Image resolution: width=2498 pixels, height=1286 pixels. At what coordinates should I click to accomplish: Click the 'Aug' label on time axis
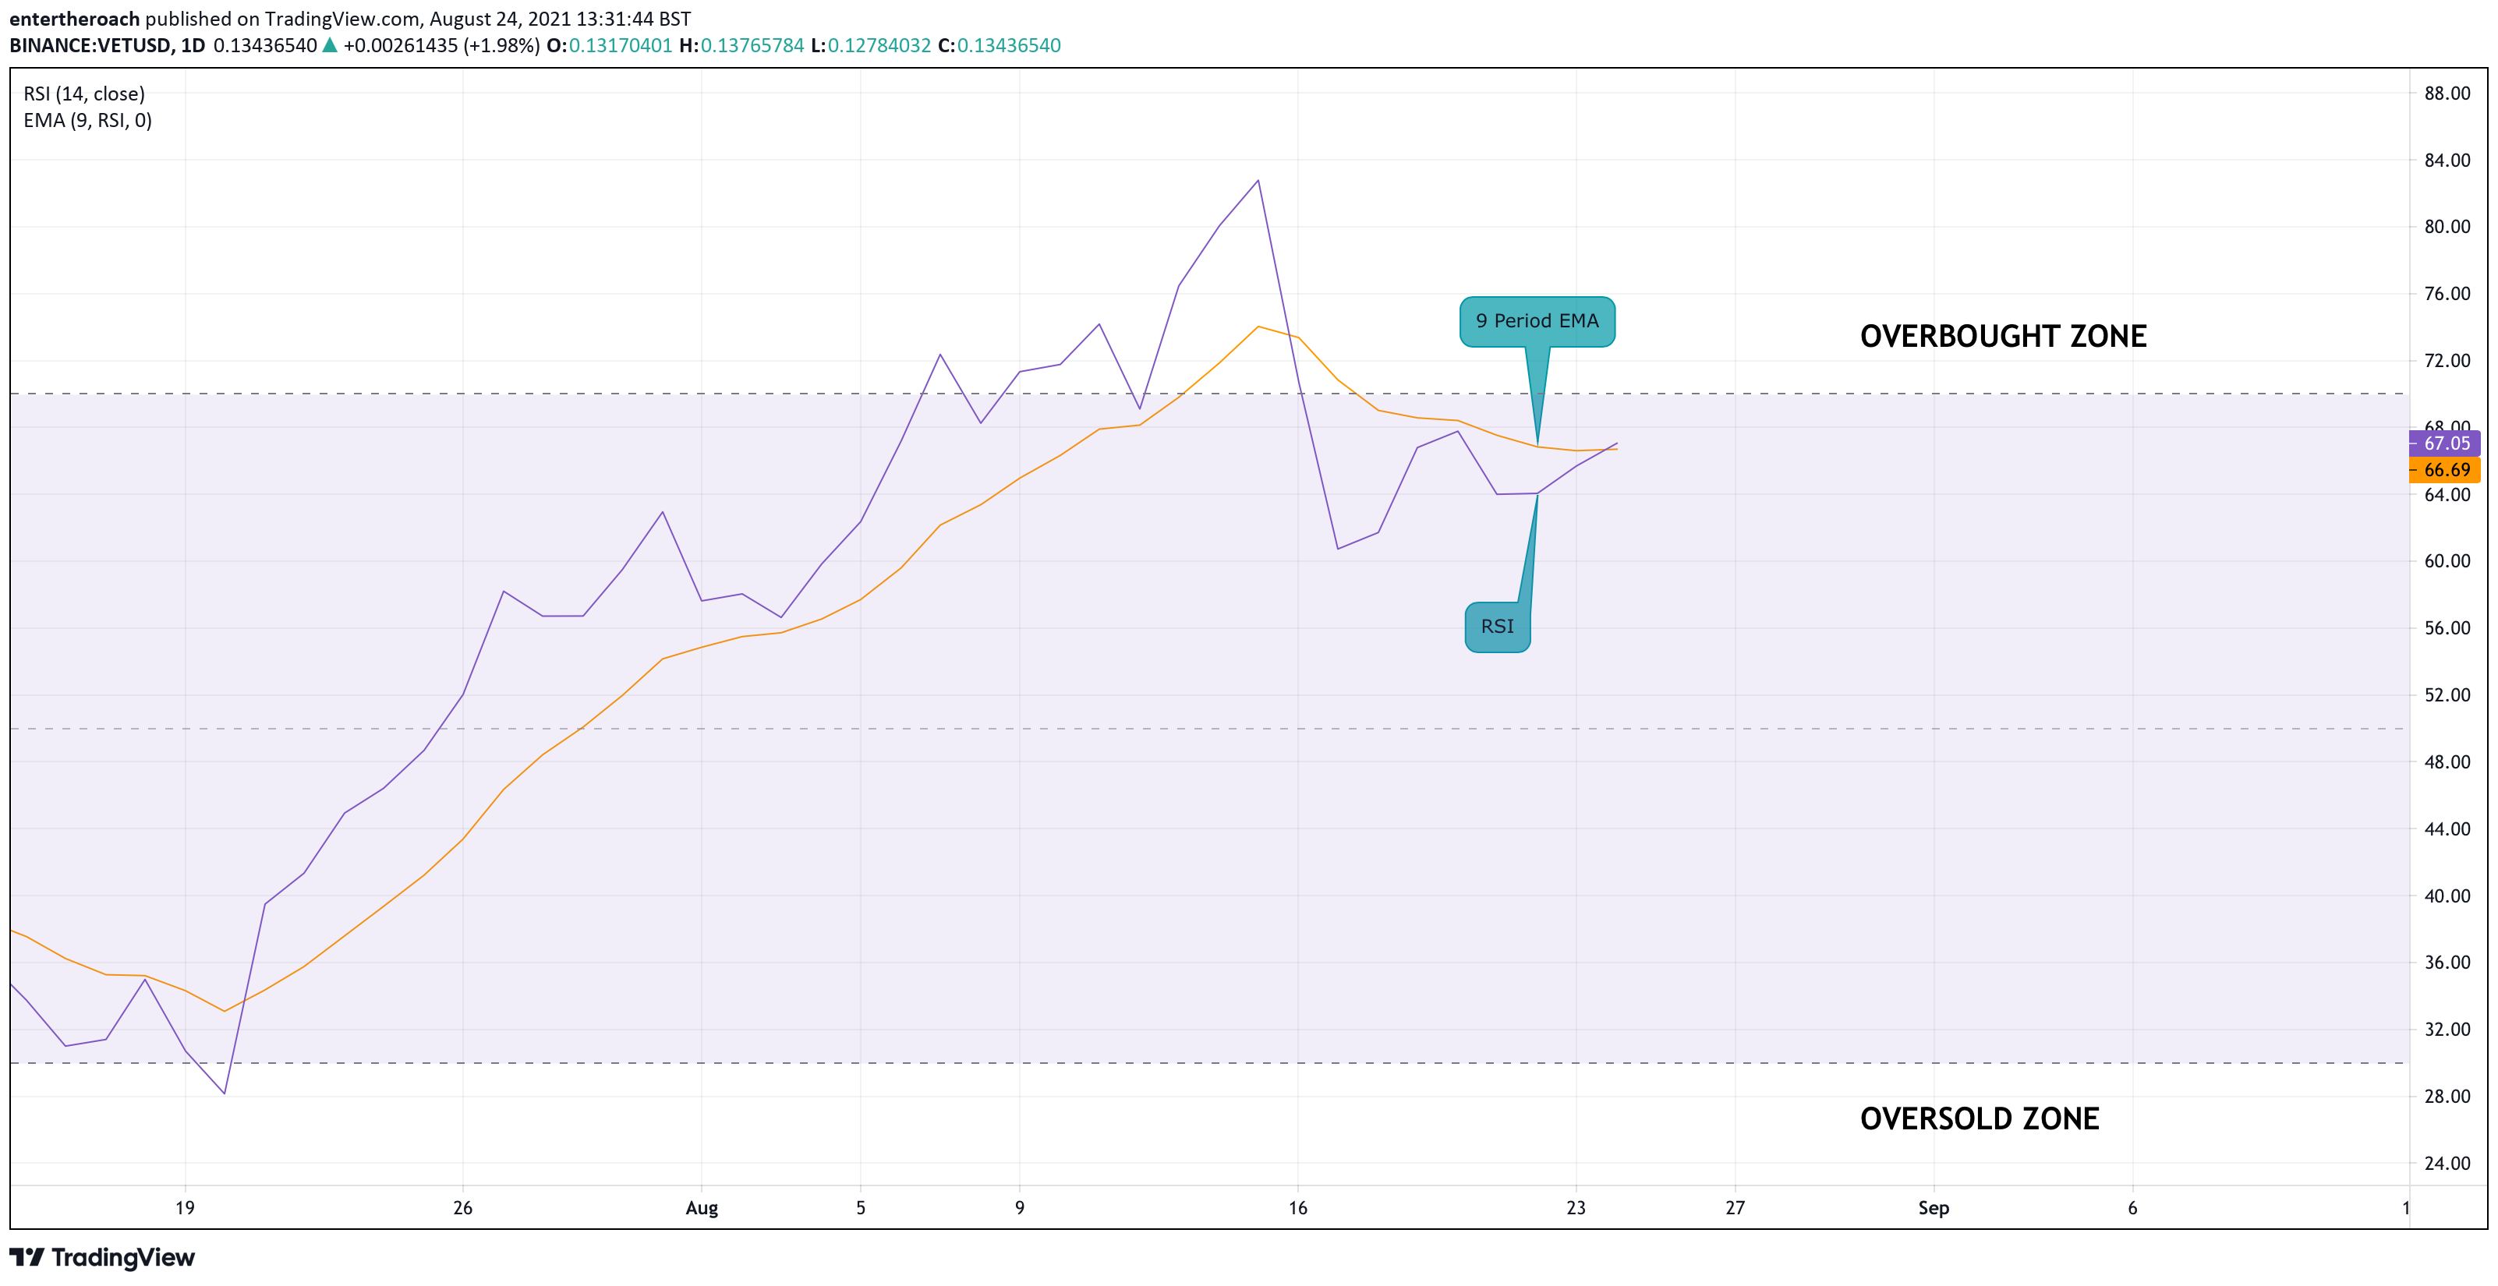[x=702, y=1207]
